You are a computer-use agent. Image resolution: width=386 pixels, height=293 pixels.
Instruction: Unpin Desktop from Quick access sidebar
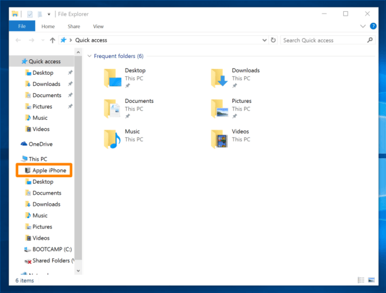point(70,72)
